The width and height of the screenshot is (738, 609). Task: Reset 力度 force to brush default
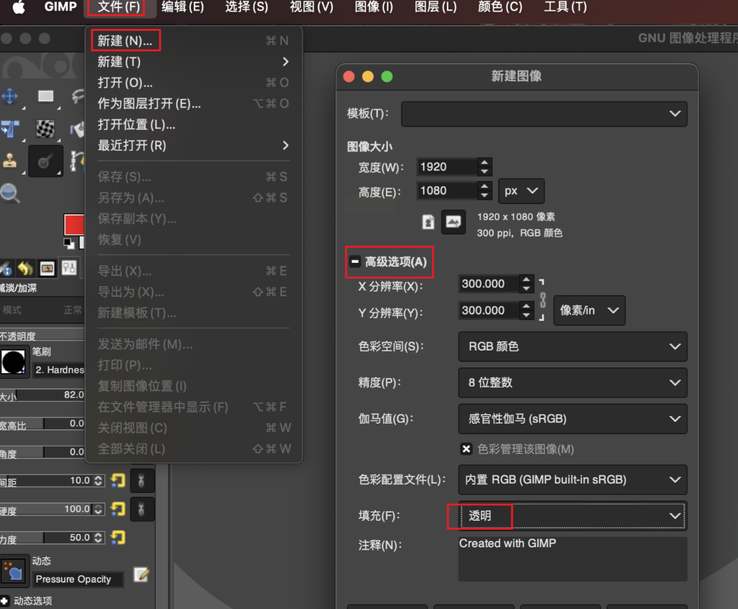(118, 537)
